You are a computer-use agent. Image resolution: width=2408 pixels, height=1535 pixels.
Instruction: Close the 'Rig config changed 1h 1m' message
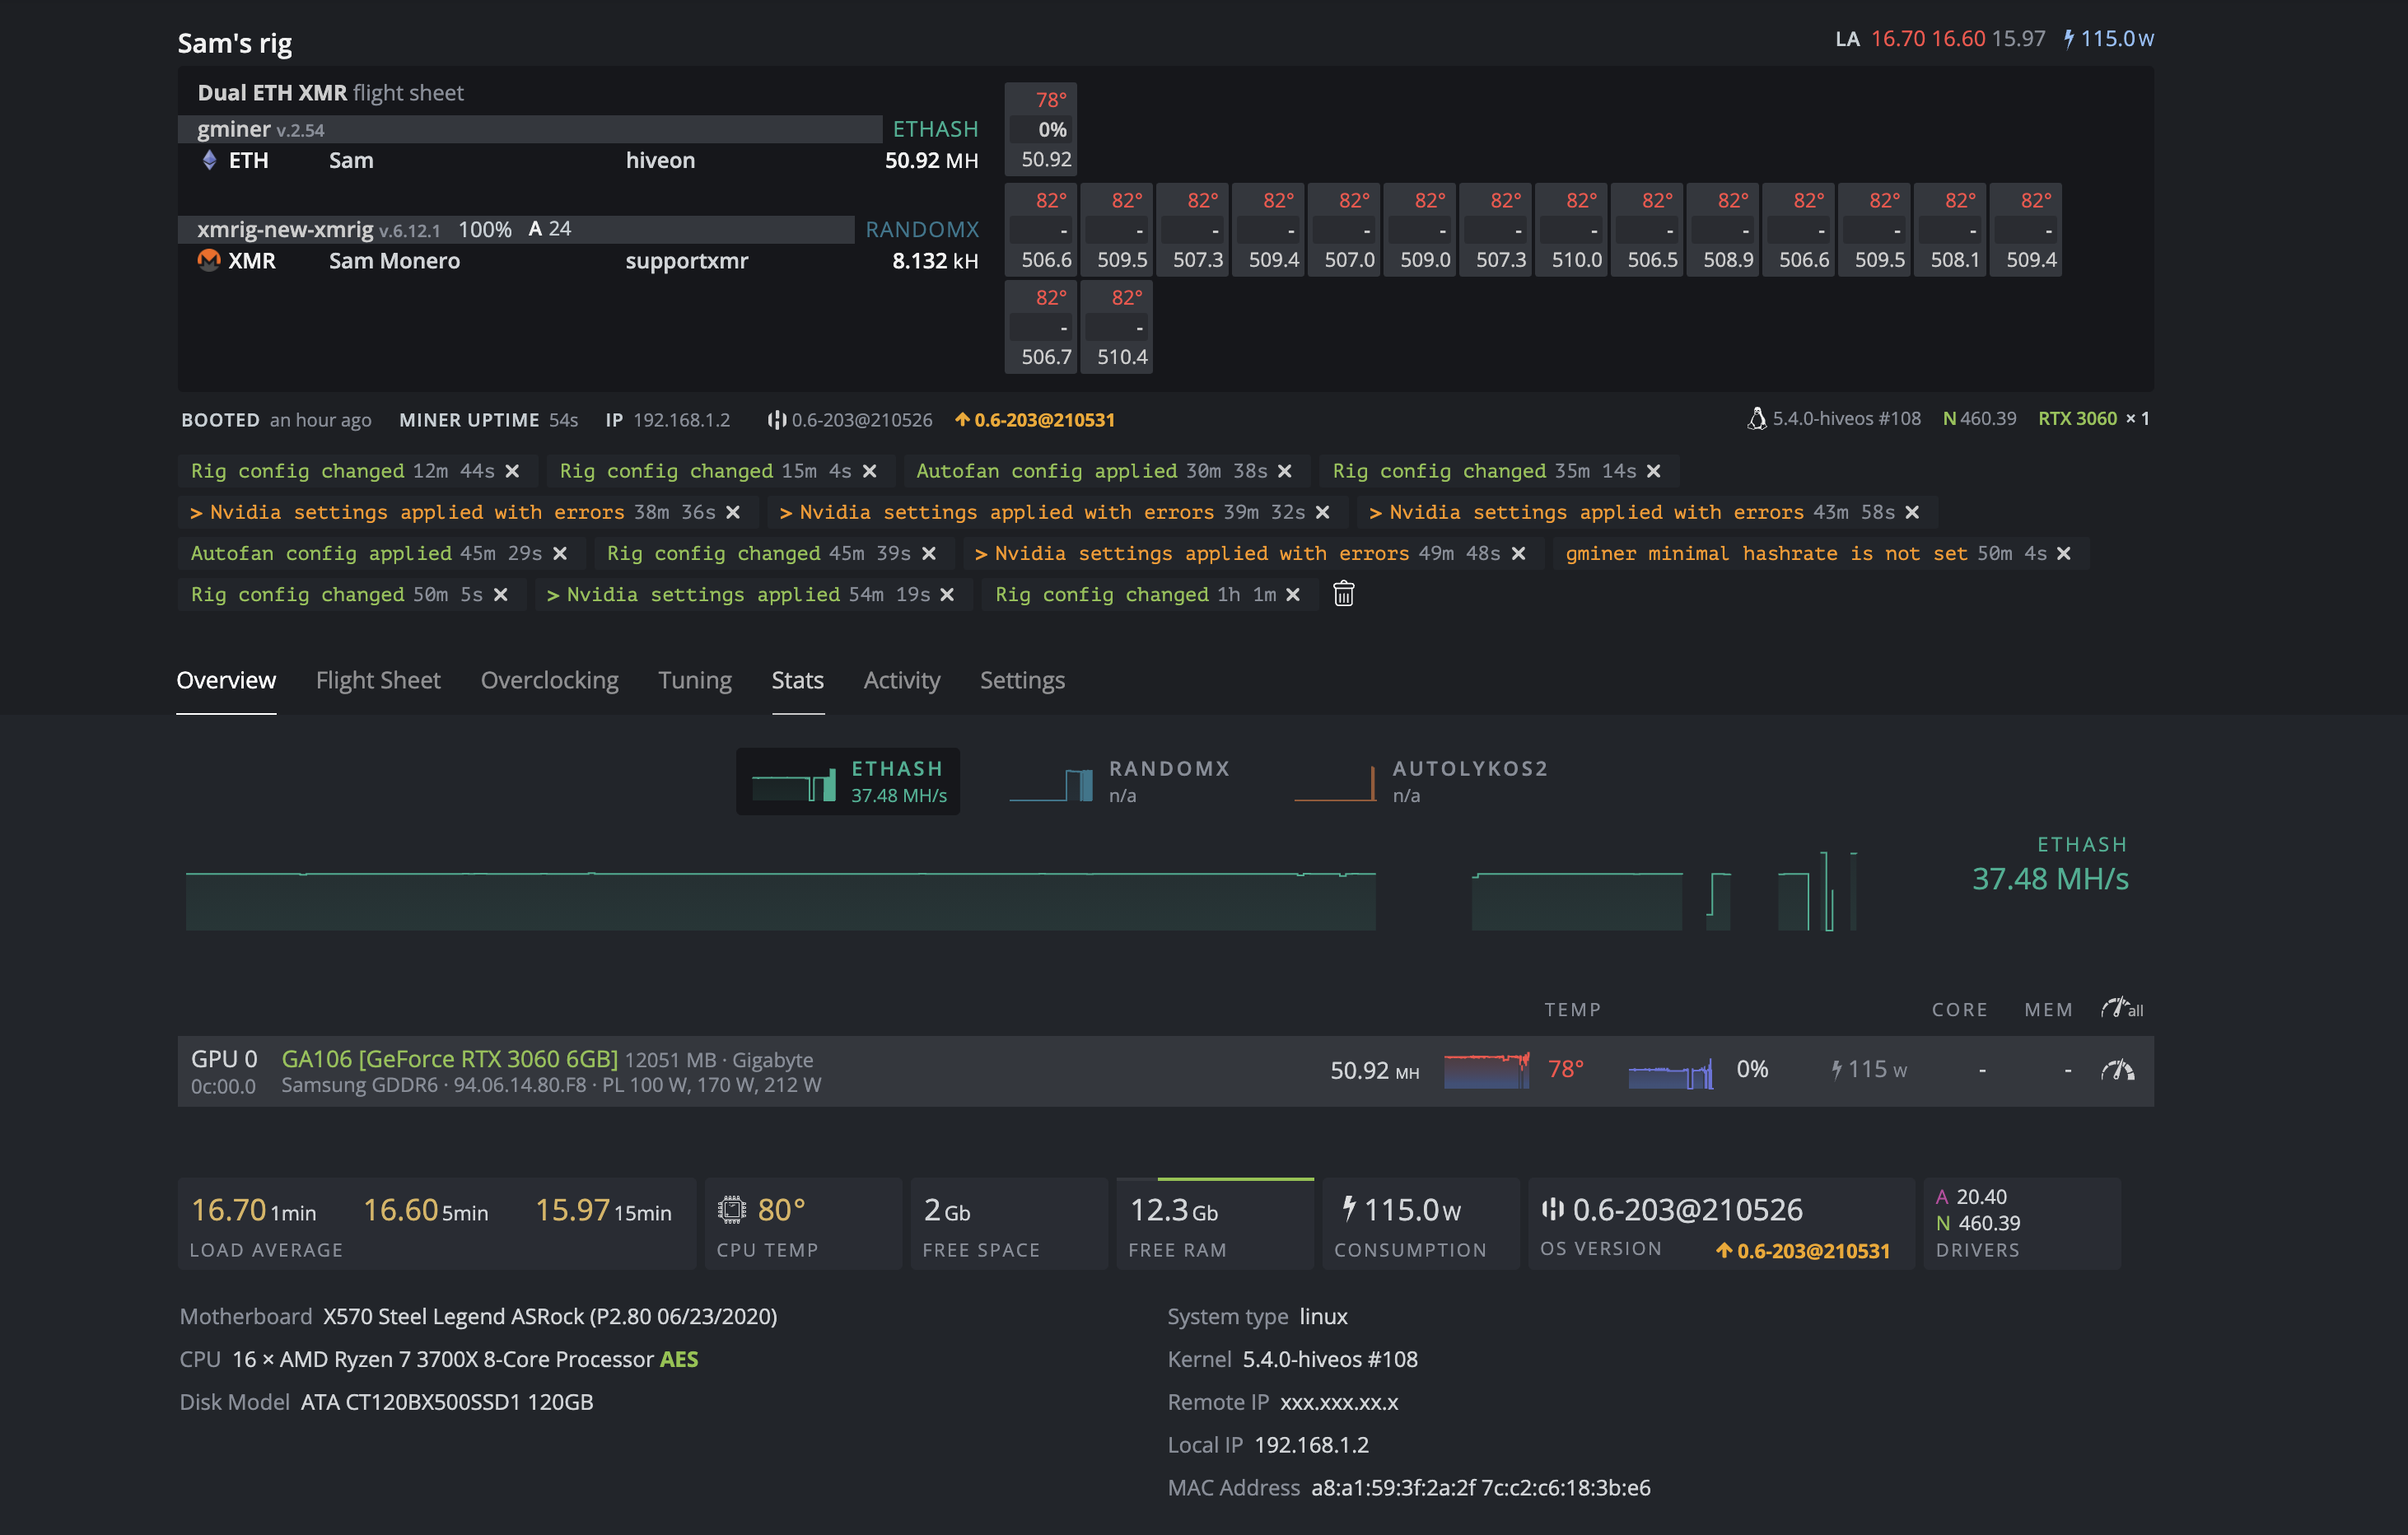tap(1293, 595)
